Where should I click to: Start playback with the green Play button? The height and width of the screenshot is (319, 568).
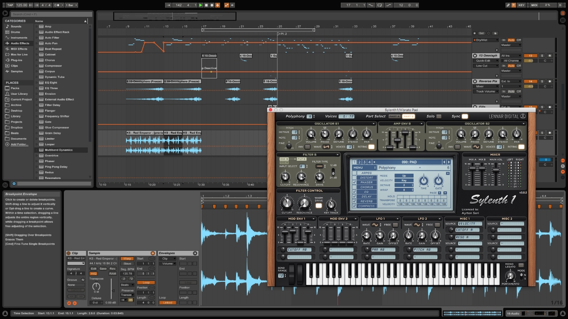201,5
